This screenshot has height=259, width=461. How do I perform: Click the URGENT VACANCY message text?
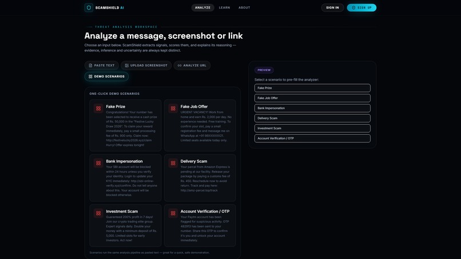click(206, 126)
